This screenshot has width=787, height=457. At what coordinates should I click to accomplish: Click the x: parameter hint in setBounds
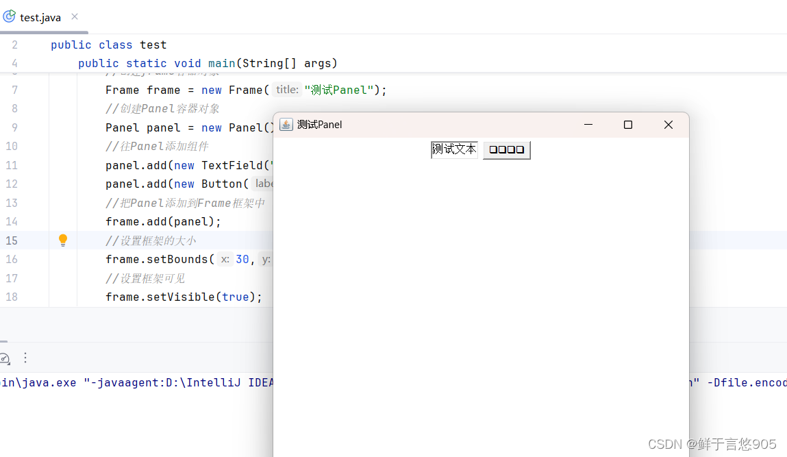tap(225, 259)
